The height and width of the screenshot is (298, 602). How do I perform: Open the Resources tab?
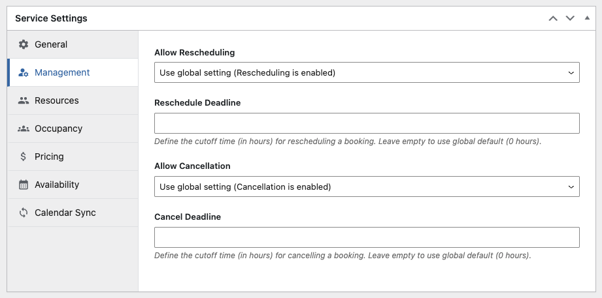click(x=57, y=100)
